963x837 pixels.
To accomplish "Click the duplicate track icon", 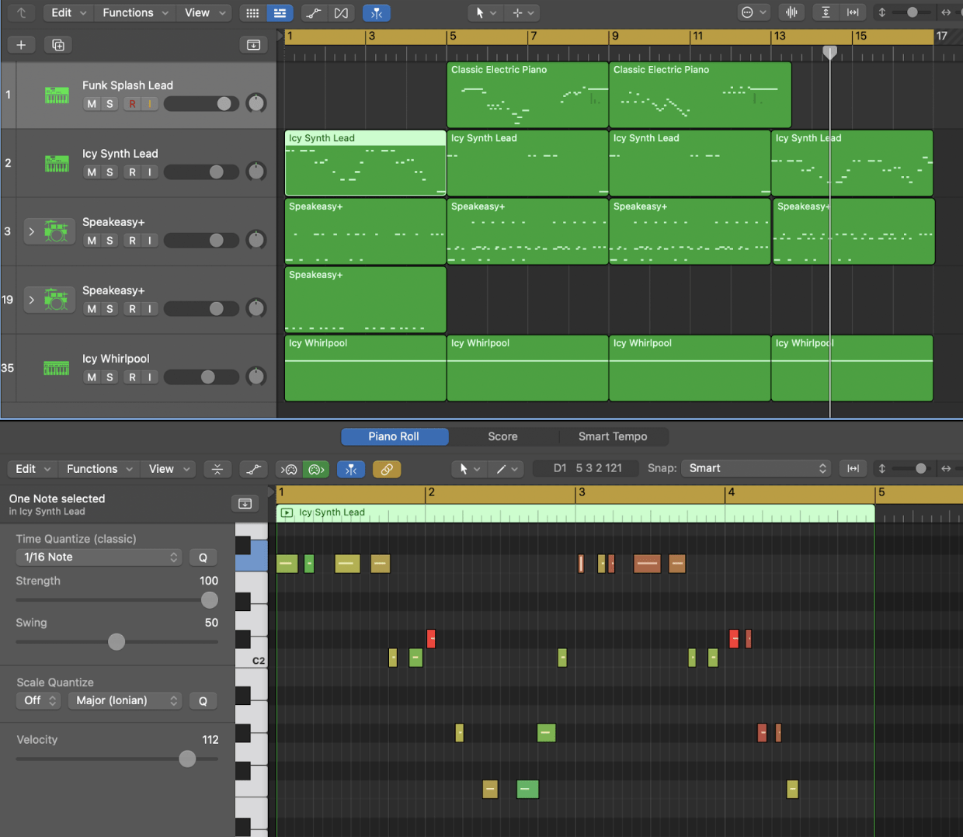I will (x=58, y=45).
